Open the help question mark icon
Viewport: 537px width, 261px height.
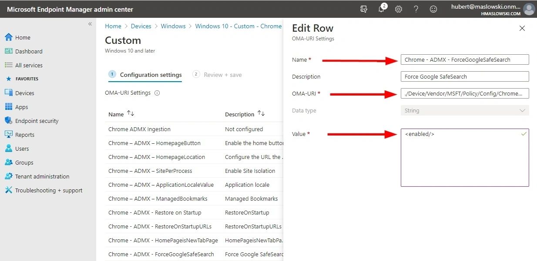click(416, 9)
